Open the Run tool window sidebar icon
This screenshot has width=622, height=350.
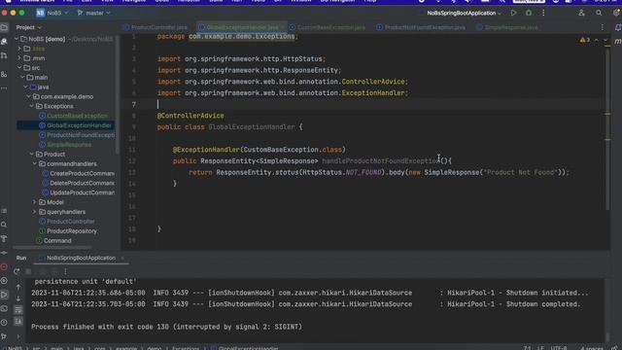coord(4,295)
